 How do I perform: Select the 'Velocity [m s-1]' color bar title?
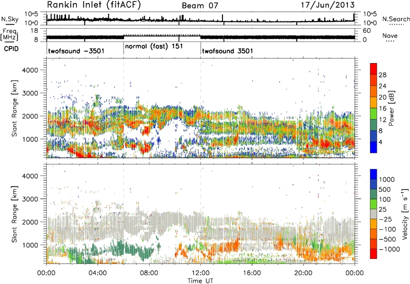pyautogui.click(x=405, y=214)
